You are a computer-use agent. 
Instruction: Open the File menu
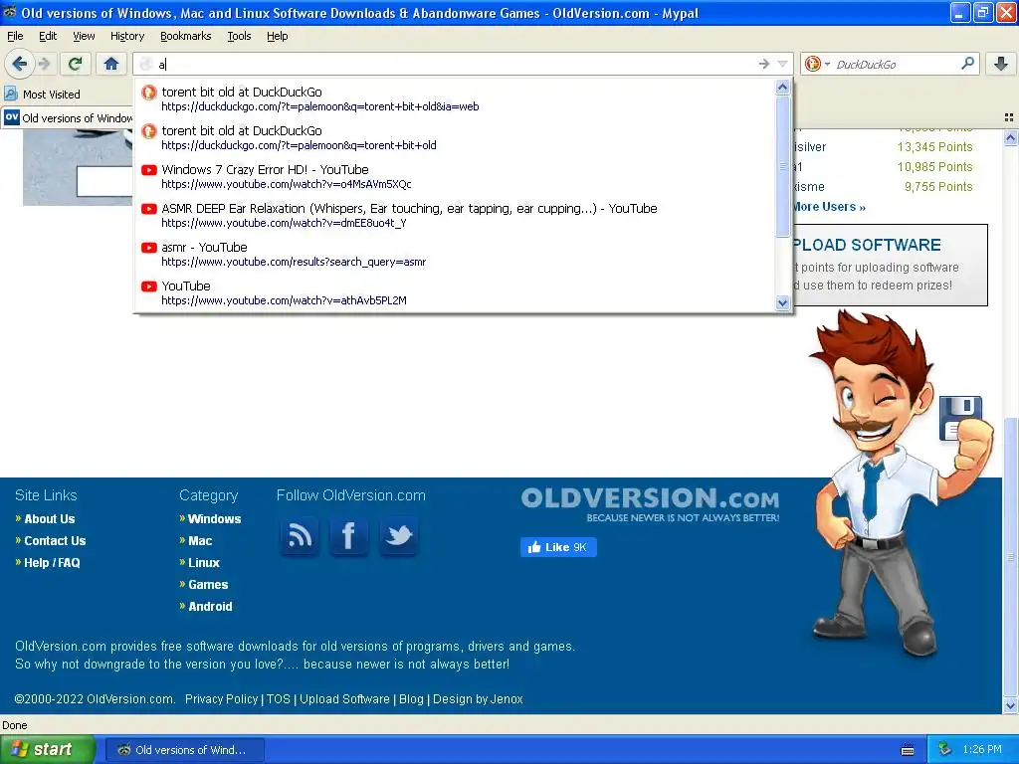[15, 36]
